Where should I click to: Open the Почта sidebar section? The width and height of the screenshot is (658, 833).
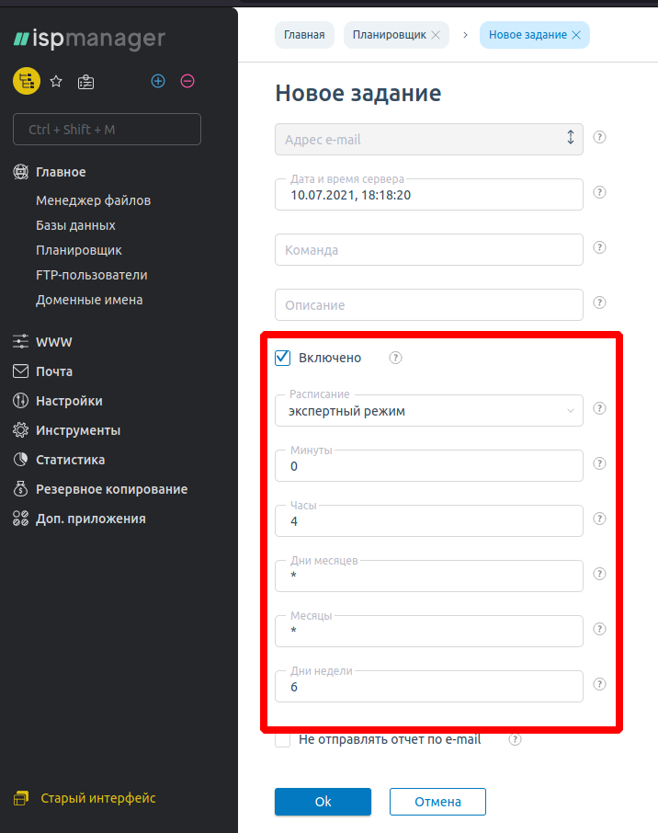coord(54,371)
